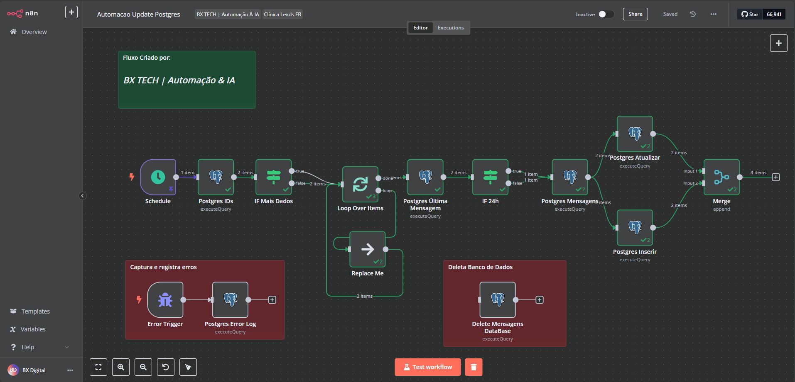This screenshot has width=795, height=382.
Task: Select the Merge node
Action: (721, 177)
